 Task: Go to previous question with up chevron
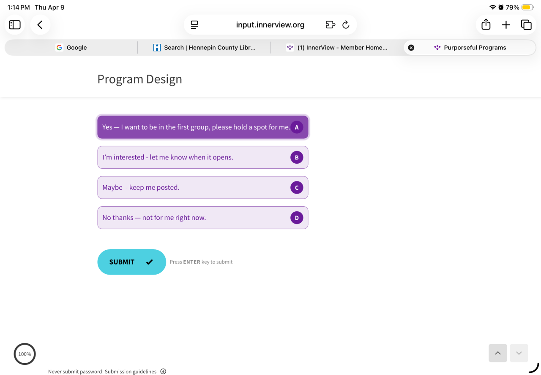pyautogui.click(x=498, y=353)
